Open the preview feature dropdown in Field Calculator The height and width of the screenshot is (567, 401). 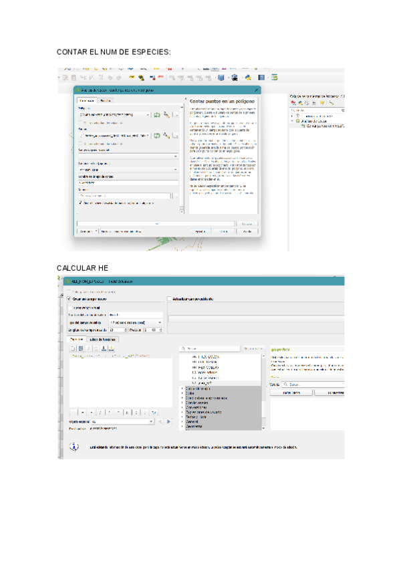[123, 422]
